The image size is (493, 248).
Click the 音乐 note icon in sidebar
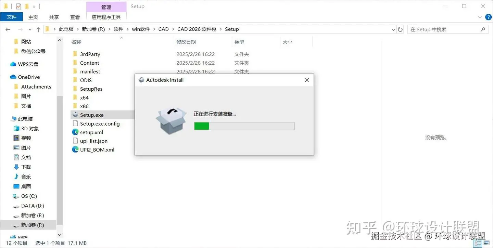click(16, 177)
